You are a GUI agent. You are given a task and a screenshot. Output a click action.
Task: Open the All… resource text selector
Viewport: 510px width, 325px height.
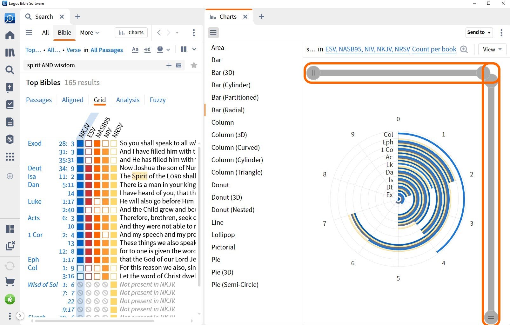coord(54,50)
